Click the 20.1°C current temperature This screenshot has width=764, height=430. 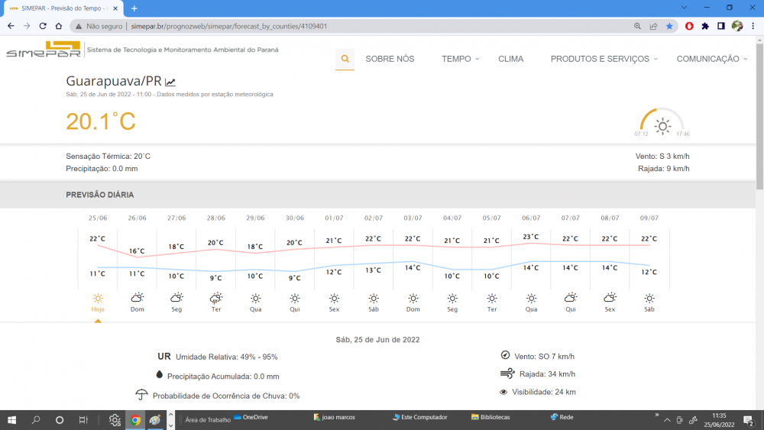101,121
